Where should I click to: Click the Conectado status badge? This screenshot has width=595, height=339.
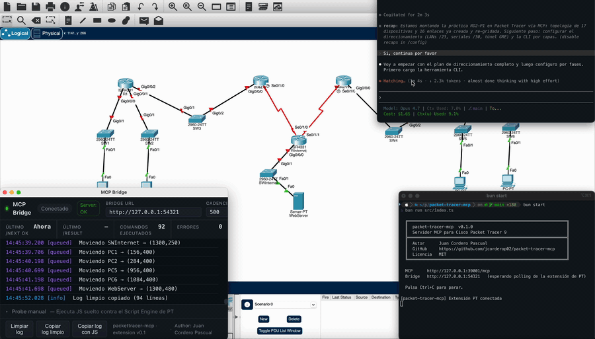[55, 209]
